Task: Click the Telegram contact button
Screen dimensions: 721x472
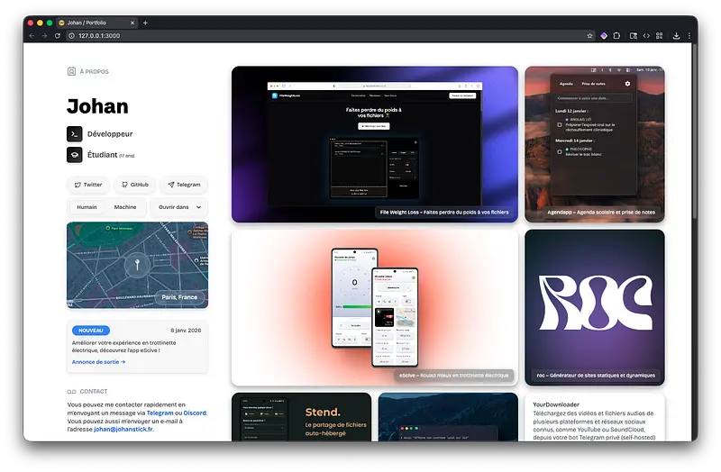Action: [184, 185]
